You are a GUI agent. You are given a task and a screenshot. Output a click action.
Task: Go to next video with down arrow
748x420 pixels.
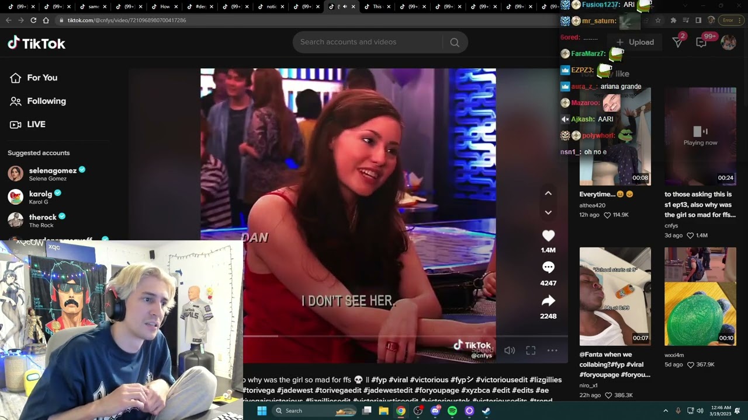pyautogui.click(x=548, y=212)
